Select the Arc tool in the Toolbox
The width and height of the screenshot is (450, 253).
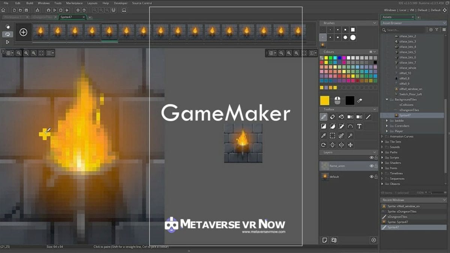(x=350, y=126)
